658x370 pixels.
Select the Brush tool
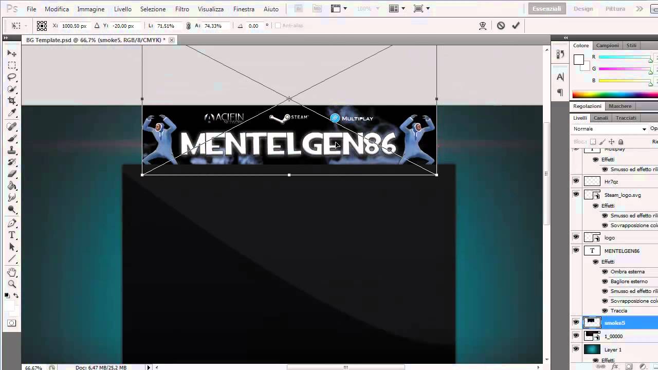[x=12, y=138]
